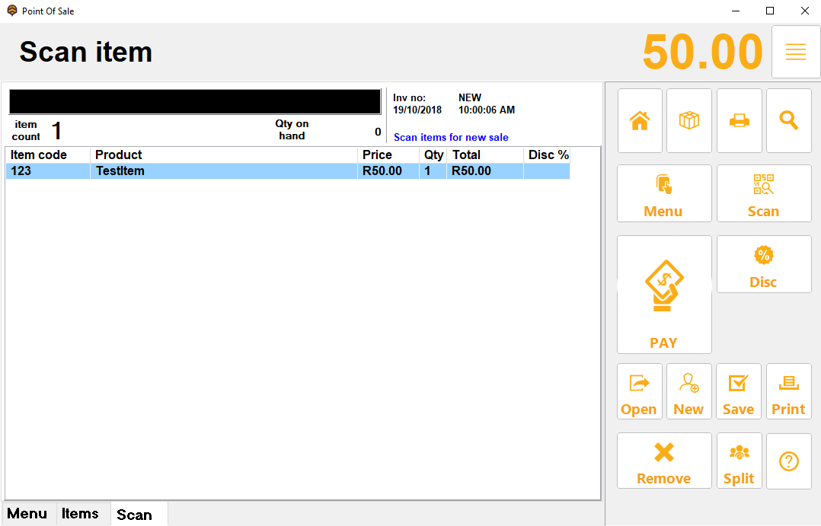The width and height of the screenshot is (821, 526).
Task: Open the touch Menu button
Action: tap(663, 194)
